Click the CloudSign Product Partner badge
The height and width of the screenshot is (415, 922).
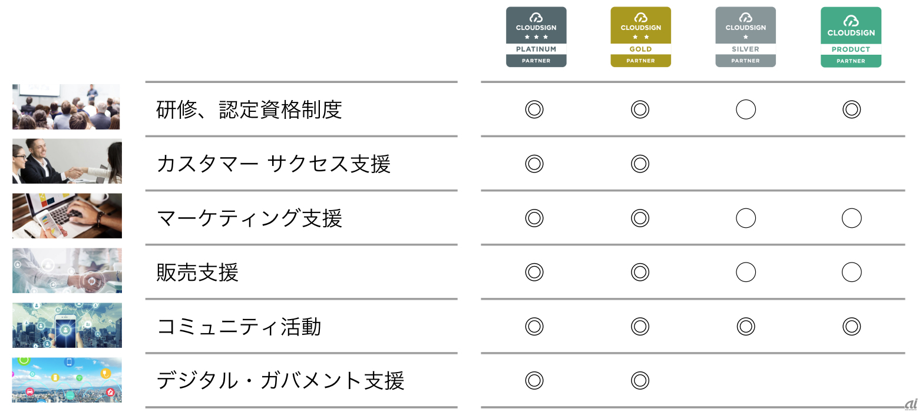851,37
